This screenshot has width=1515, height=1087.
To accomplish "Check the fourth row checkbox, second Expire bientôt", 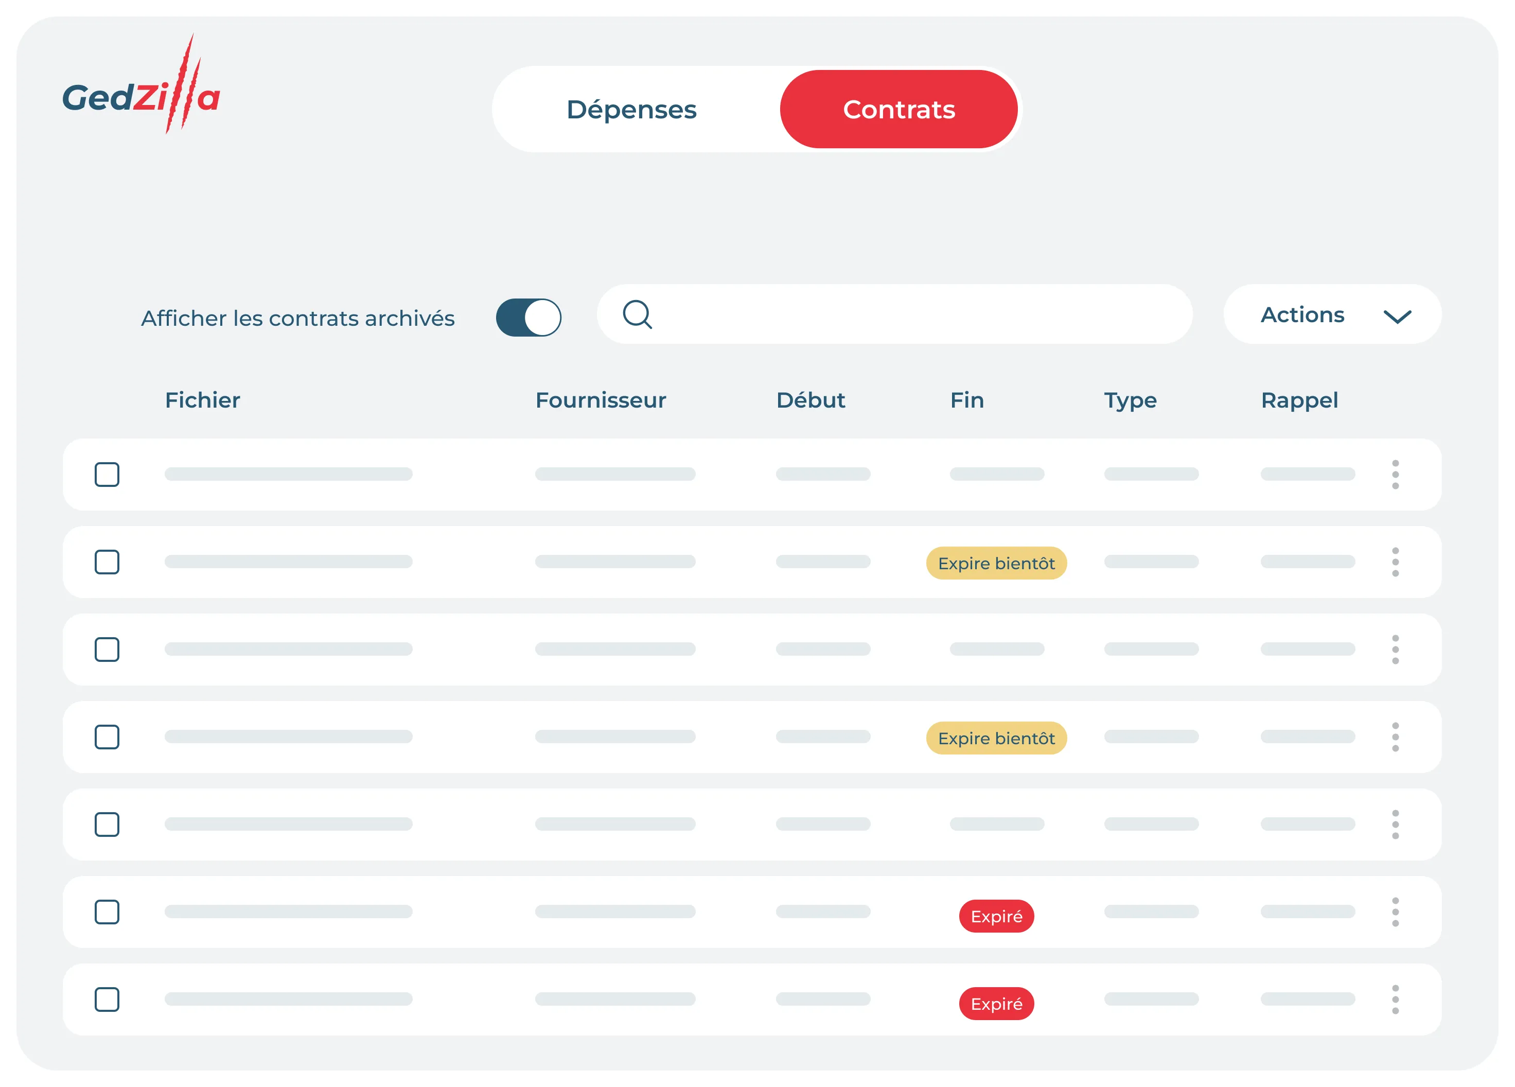I will tap(107, 737).
